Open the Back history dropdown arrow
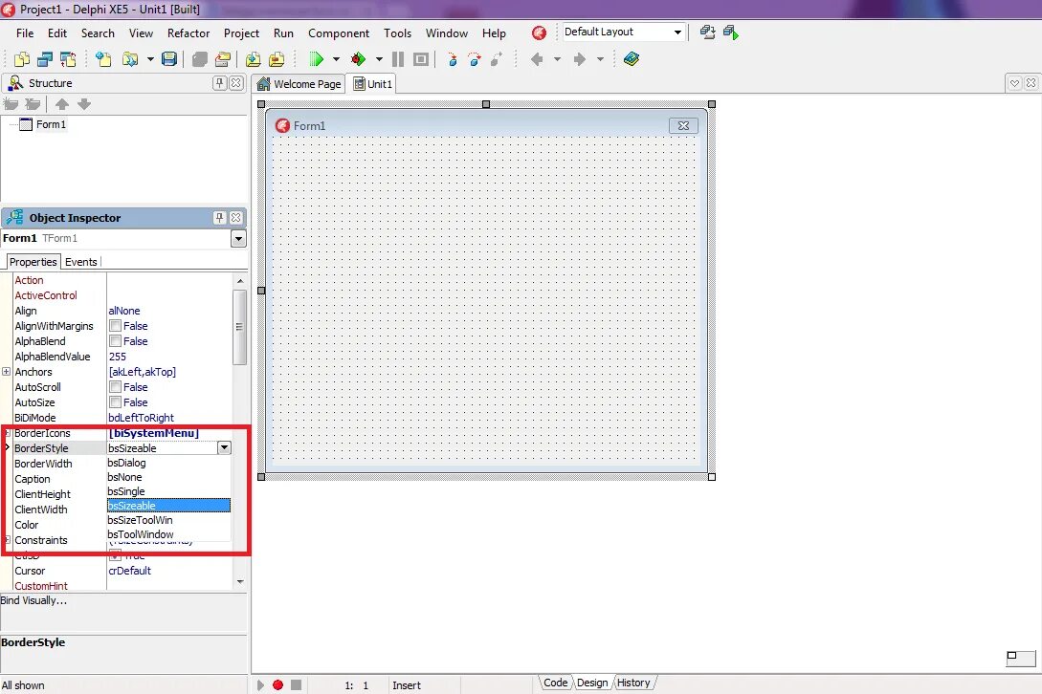Screen dimensions: 1042x694 [557, 59]
